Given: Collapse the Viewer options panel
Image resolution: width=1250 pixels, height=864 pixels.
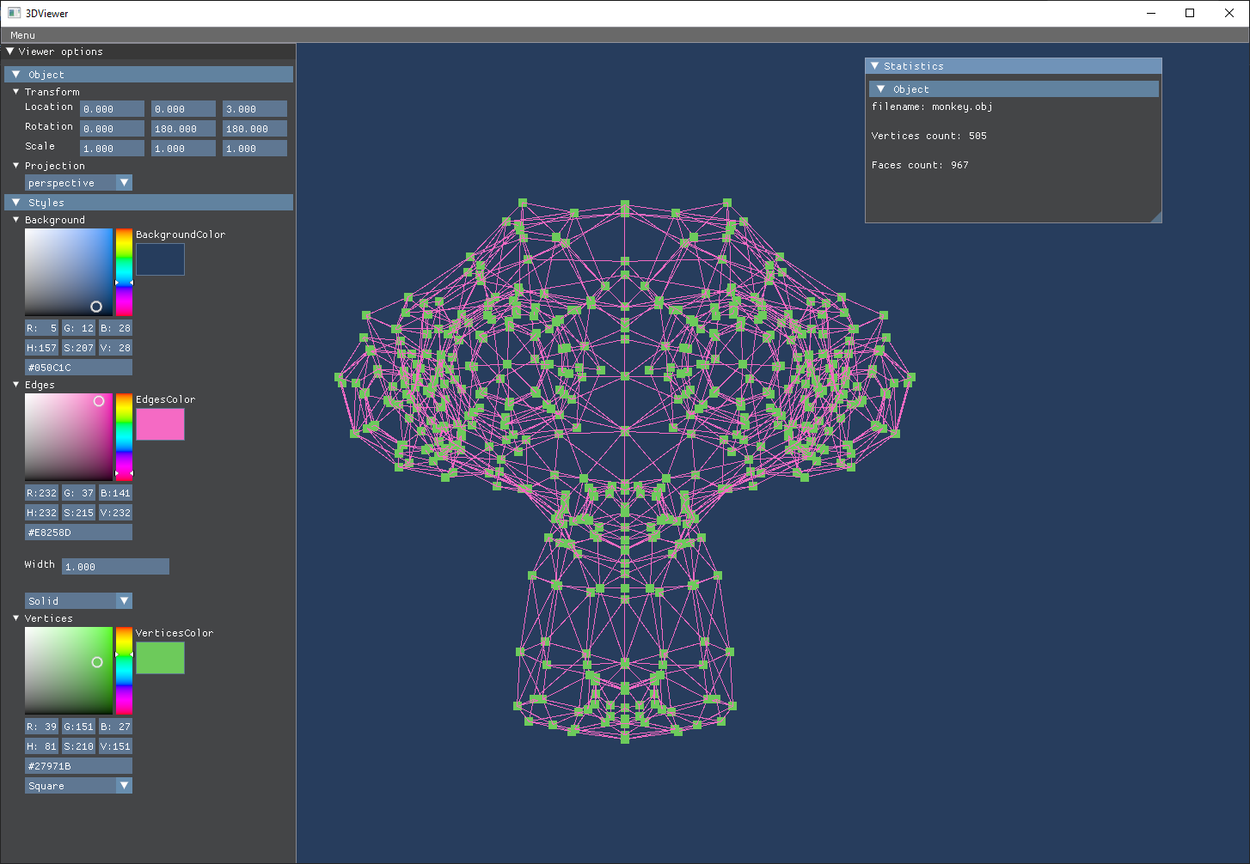Looking at the screenshot, I should 10,52.
